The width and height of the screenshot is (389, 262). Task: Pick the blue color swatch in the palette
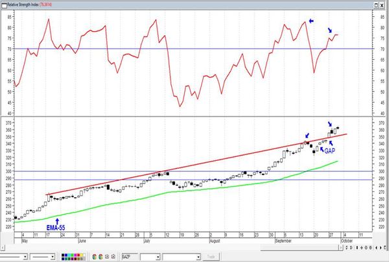[x=66, y=256]
